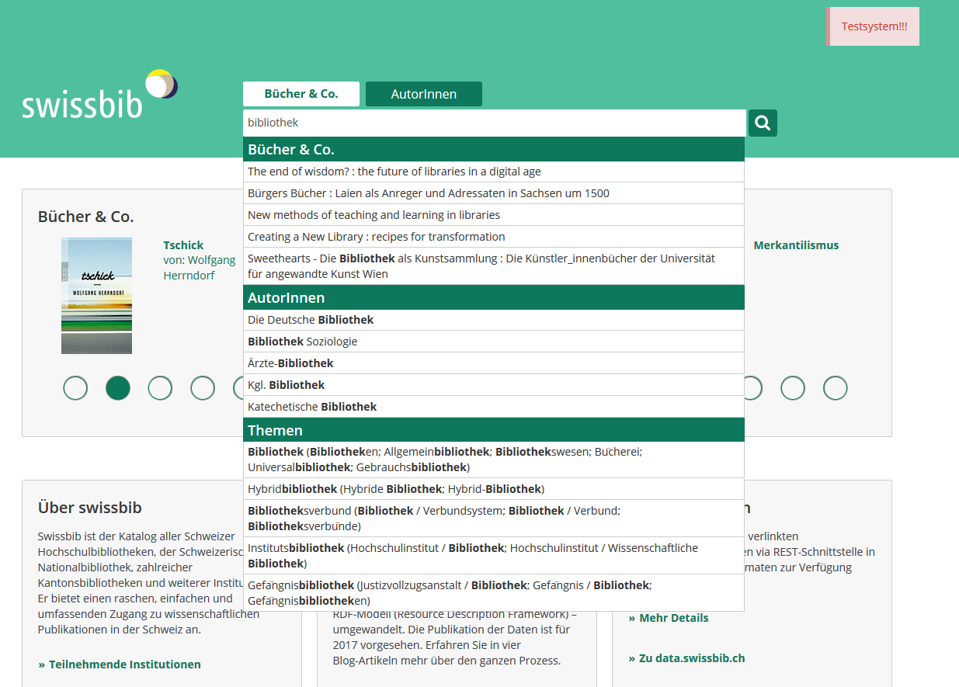Pick author suggestion 'Ärzte-Bibliothek'
The width and height of the screenshot is (959, 687).
pos(290,363)
